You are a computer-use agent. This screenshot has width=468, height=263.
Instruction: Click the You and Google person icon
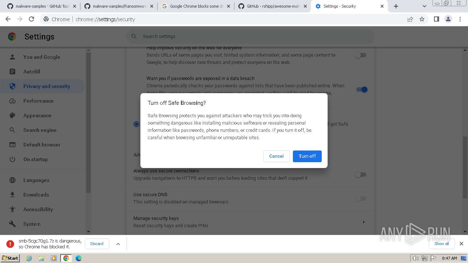pos(12,57)
